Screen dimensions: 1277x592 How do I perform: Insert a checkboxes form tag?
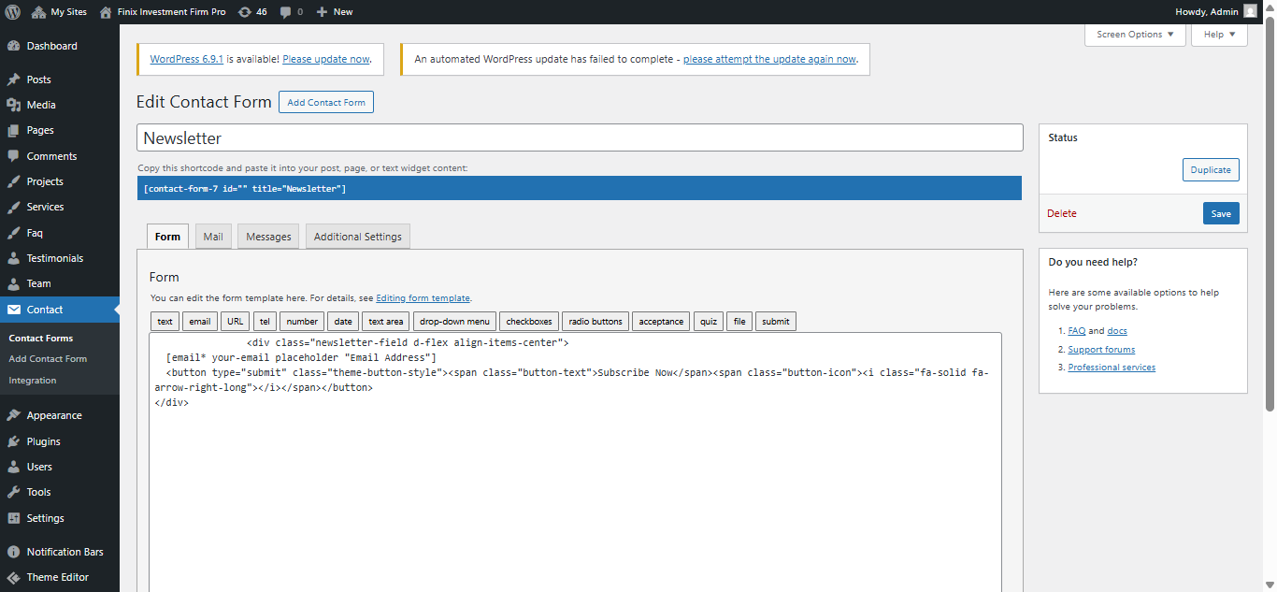pos(528,322)
